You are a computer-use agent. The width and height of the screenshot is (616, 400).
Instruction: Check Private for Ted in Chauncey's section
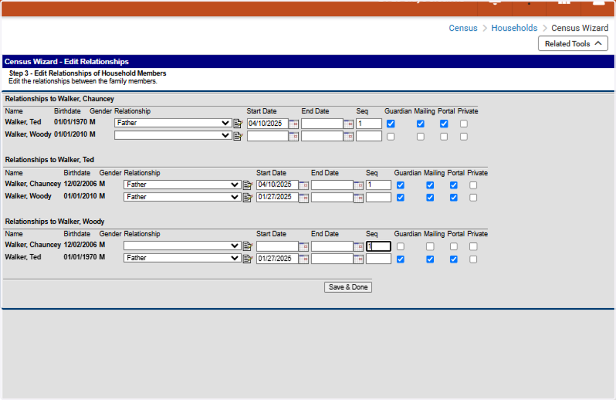point(464,124)
